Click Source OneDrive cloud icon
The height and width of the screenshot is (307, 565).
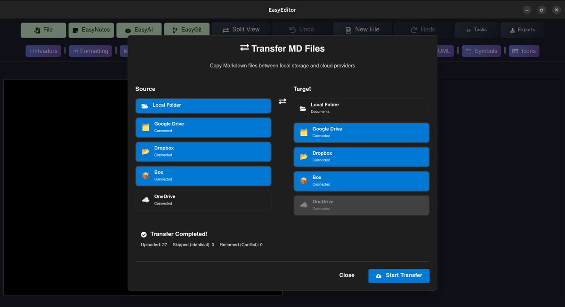[x=145, y=200]
